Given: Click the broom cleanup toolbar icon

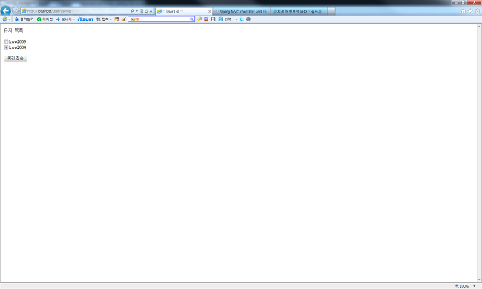Looking at the screenshot, I should coord(124,19).
